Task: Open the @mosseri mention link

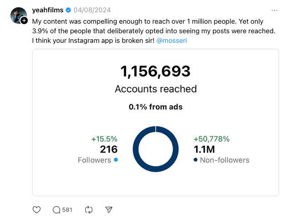Action: (x=172, y=41)
